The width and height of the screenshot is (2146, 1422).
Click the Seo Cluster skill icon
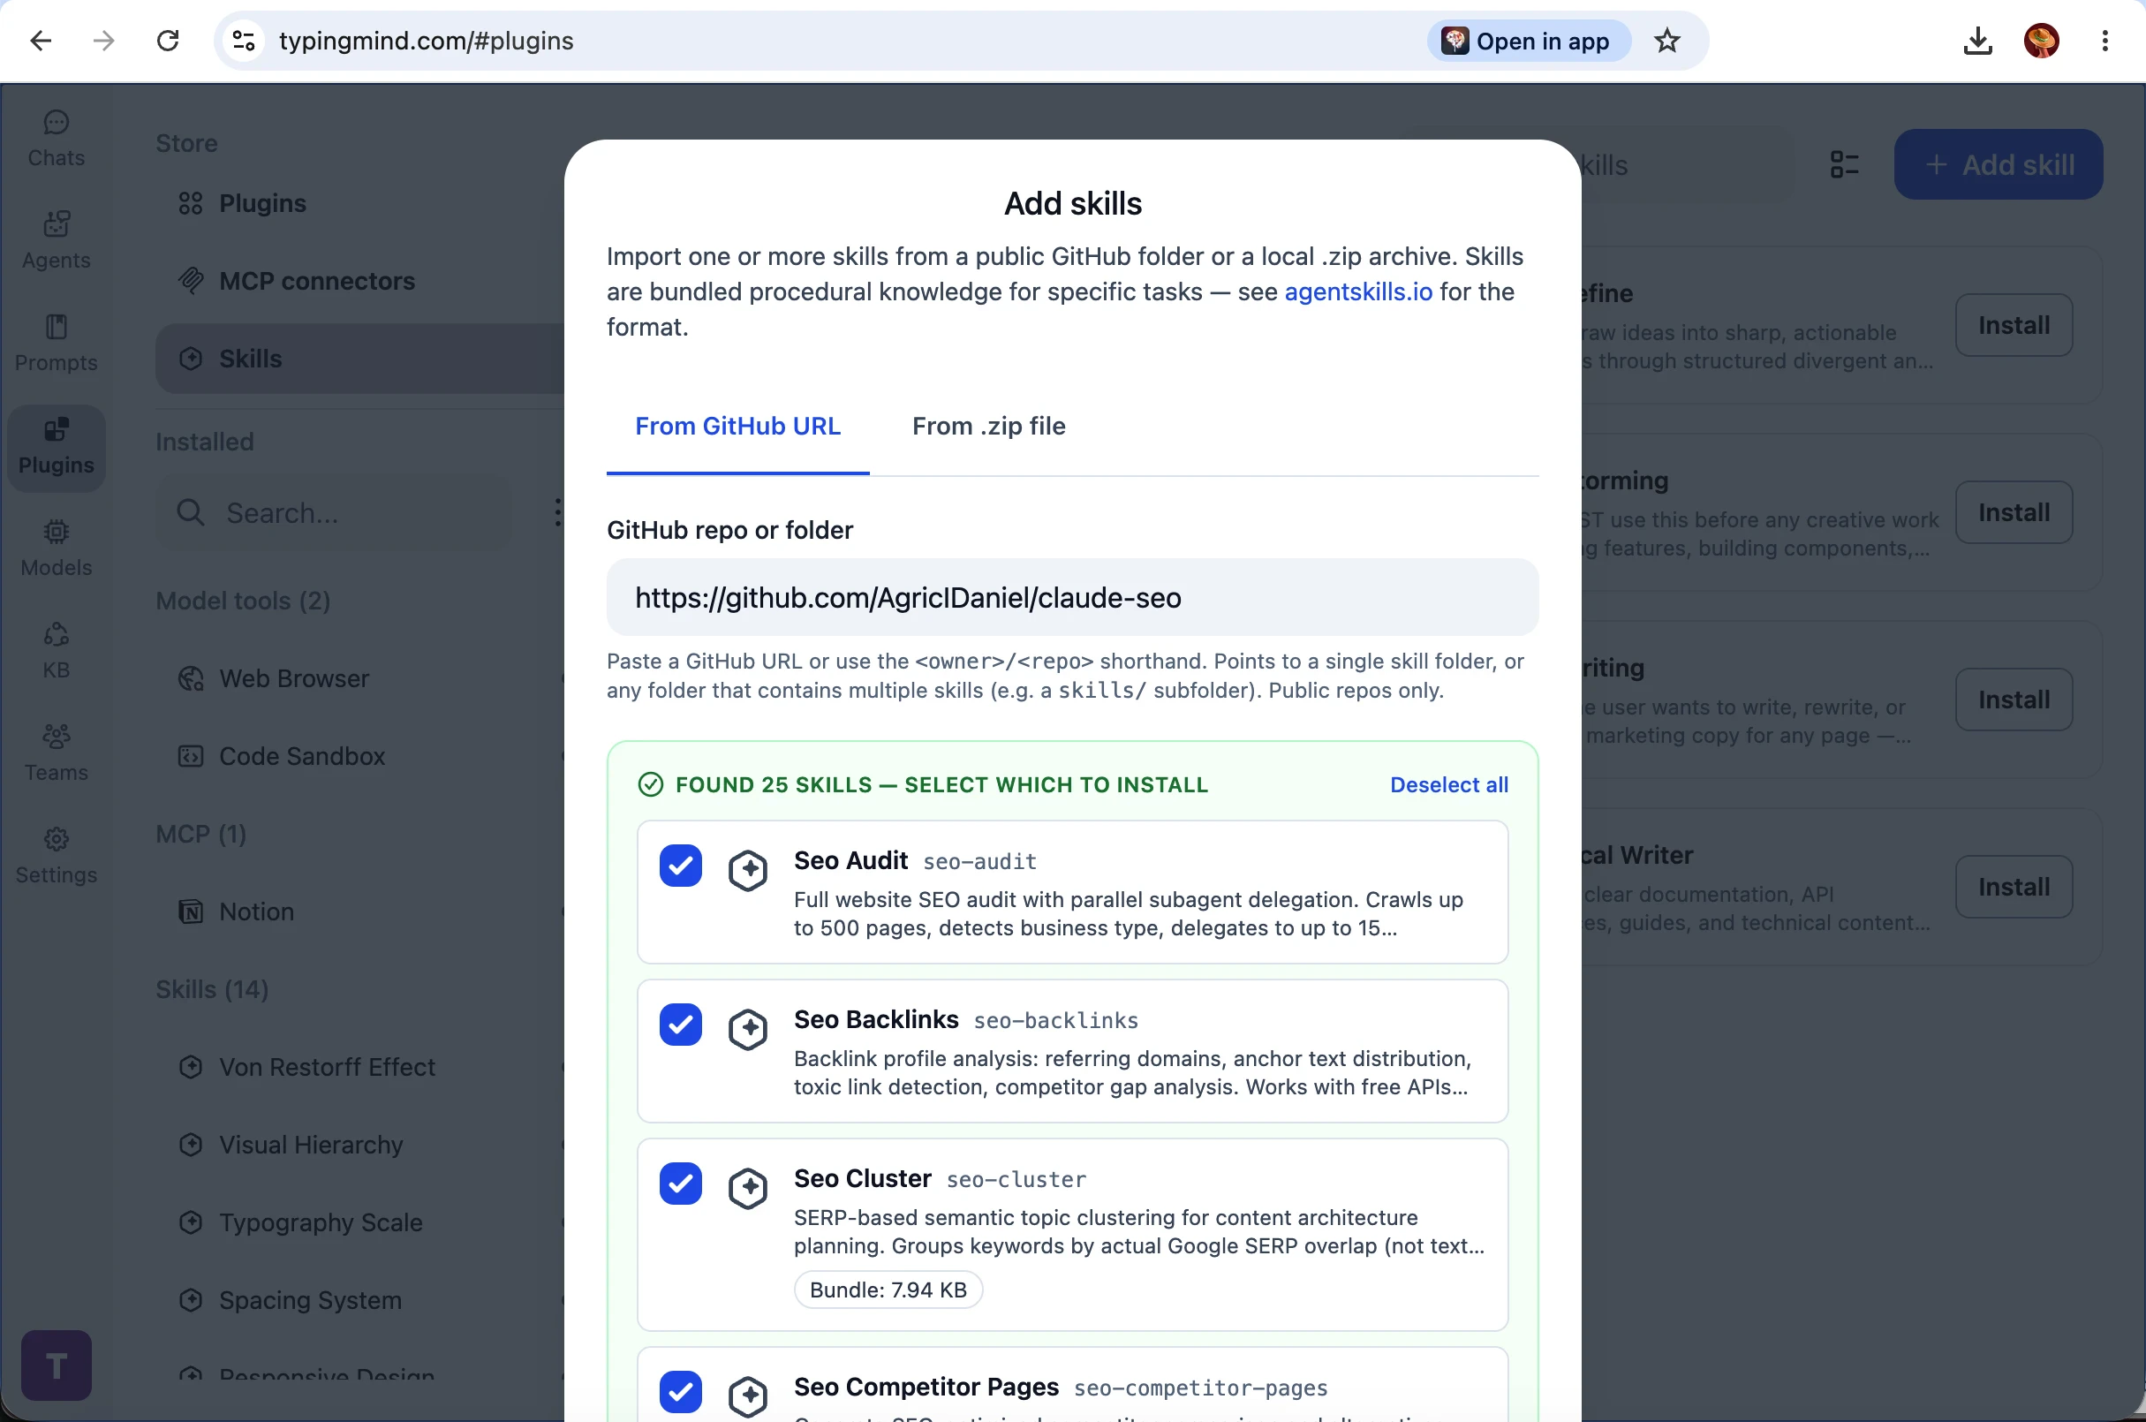coord(748,1188)
